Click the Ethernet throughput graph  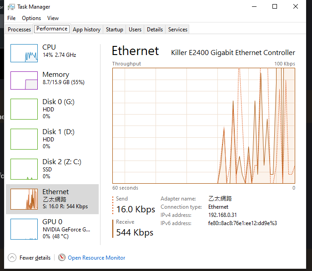tap(204, 126)
